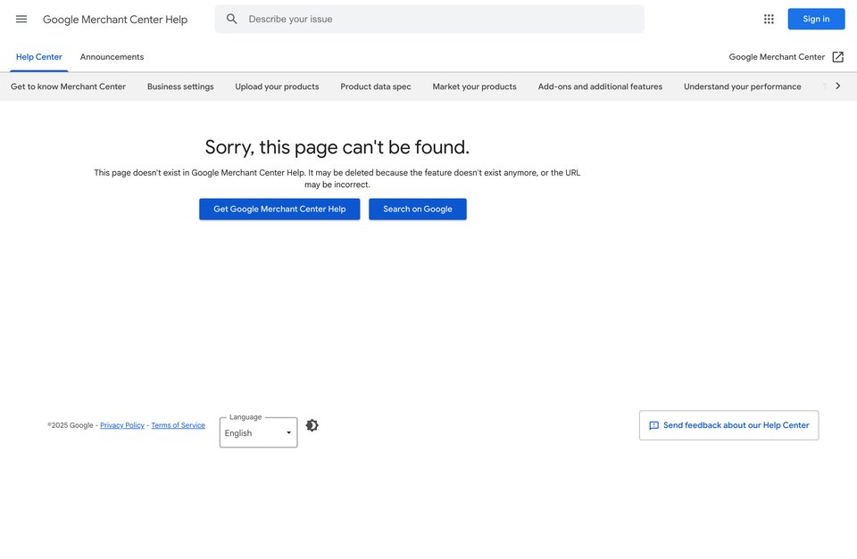Click the feedback speech bubble icon
The image size is (857, 559).
(653, 425)
